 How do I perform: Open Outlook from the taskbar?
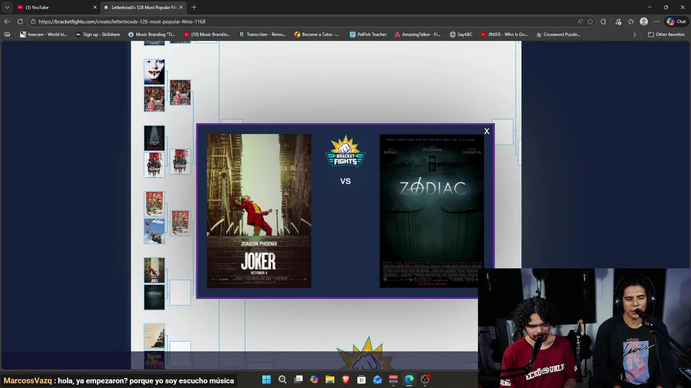click(x=377, y=379)
